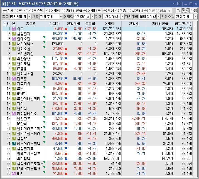This screenshot has width=199, height=179.
Task: Click the 증 badge beside 펩트론
Action: click(13, 79)
